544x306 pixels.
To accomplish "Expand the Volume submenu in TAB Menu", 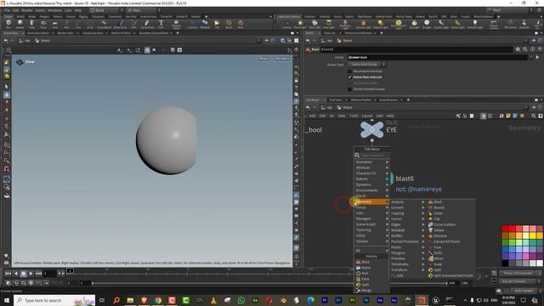I will click(x=371, y=241).
